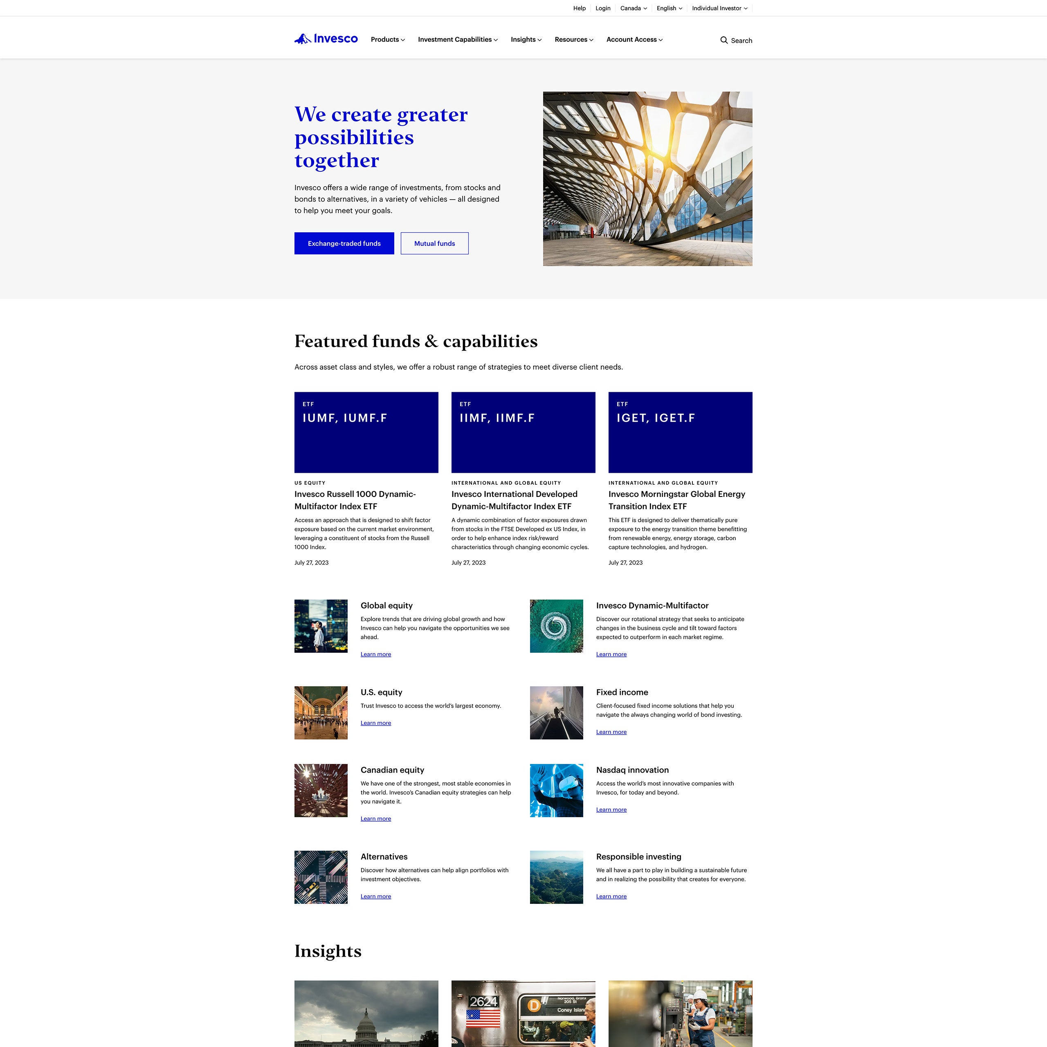
Task: Click Fixed income escalator thumbnail
Action: tap(556, 712)
